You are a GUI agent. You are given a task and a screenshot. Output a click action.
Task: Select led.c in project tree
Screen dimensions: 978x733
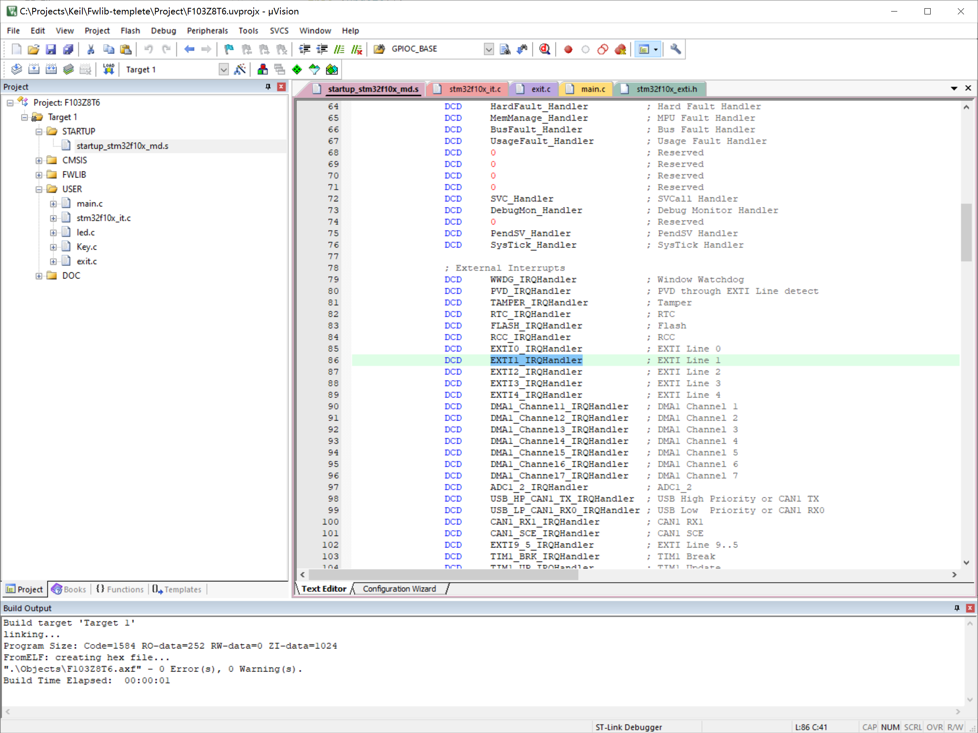86,232
